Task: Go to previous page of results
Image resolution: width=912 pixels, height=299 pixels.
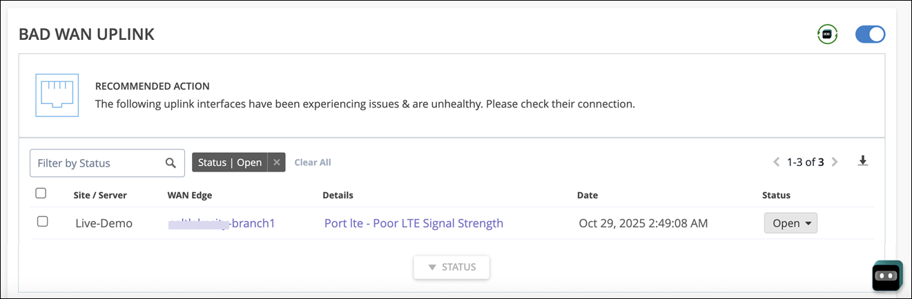Action: (x=776, y=163)
